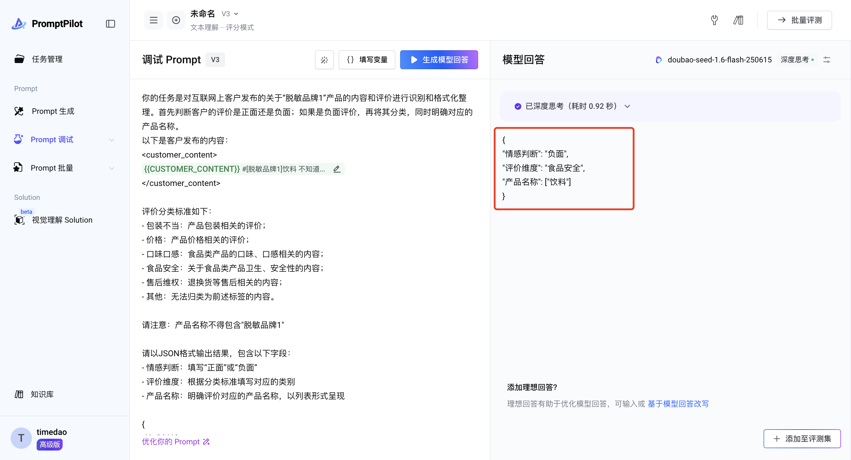Open model settings sliders icon
Image resolution: width=851 pixels, height=460 pixels.
tap(826, 60)
